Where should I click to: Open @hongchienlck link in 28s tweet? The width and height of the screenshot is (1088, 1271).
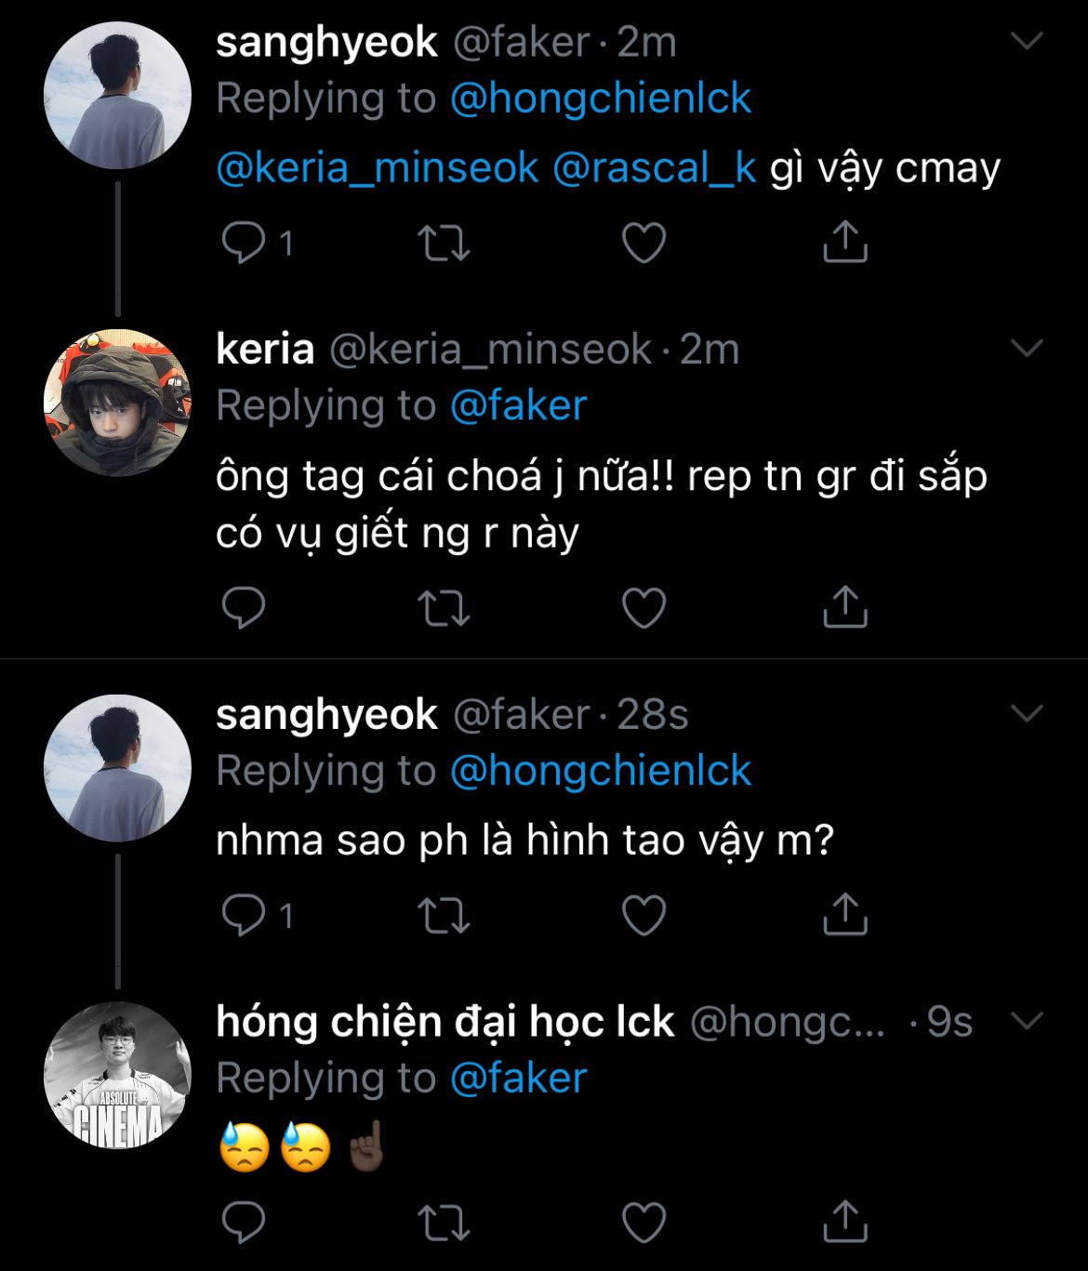(x=600, y=771)
